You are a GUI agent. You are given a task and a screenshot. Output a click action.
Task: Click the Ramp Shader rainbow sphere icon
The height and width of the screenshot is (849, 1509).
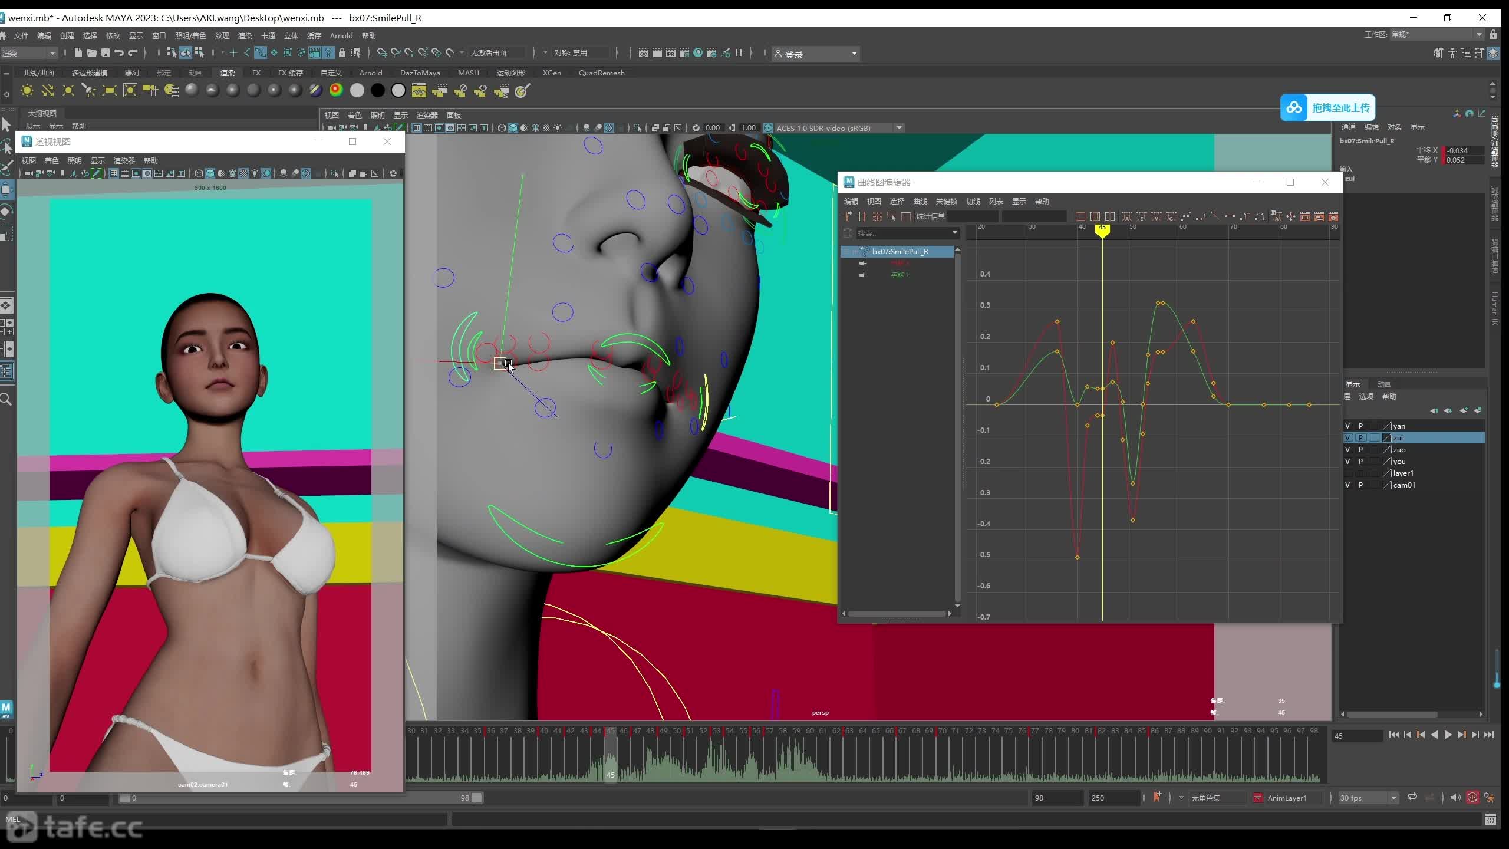tap(336, 90)
